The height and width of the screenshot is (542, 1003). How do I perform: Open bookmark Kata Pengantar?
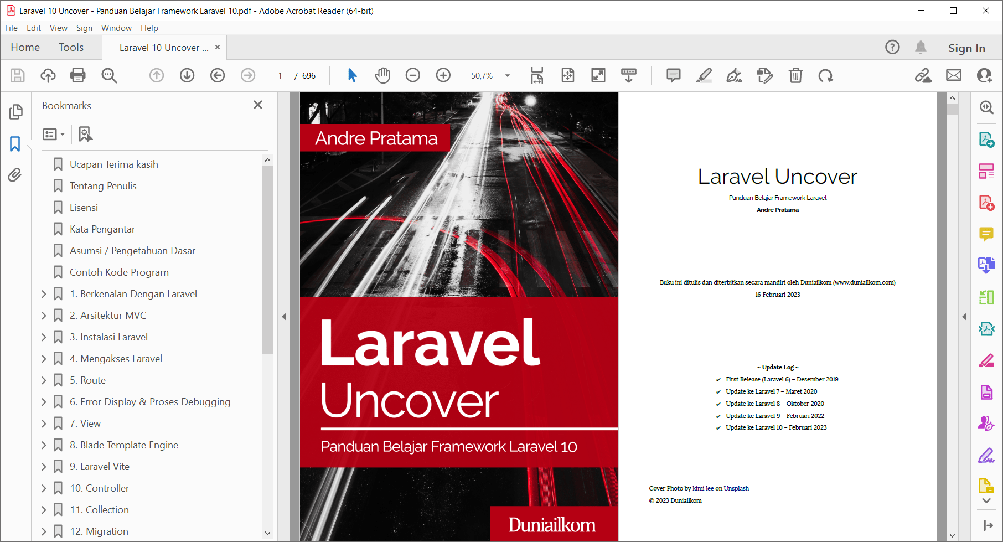(x=102, y=229)
